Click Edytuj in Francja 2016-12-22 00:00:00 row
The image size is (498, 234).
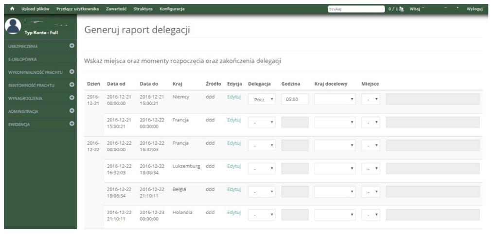click(x=234, y=143)
